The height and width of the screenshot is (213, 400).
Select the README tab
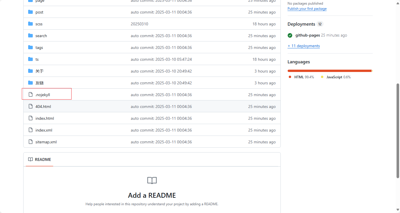click(x=39, y=159)
